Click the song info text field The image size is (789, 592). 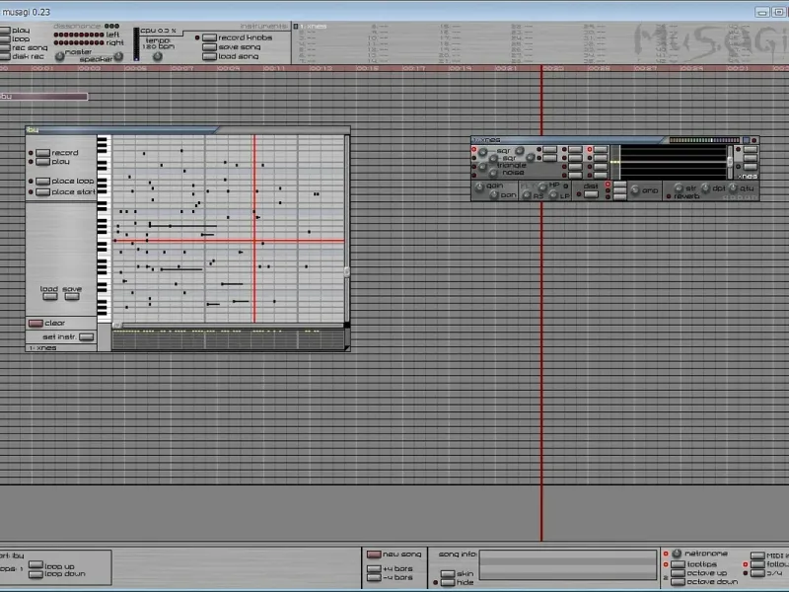[x=568, y=564]
